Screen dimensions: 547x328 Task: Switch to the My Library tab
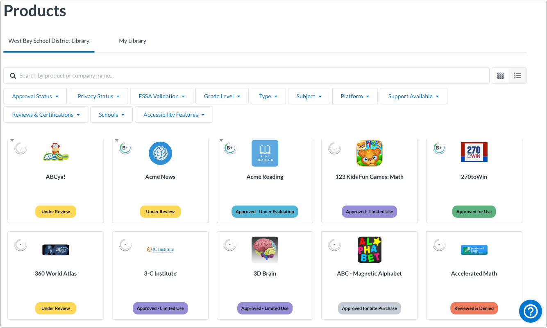(x=132, y=41)
